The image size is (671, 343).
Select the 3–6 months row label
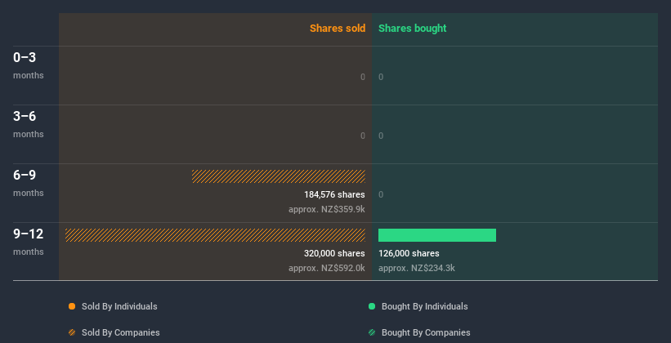pos(29,124)
